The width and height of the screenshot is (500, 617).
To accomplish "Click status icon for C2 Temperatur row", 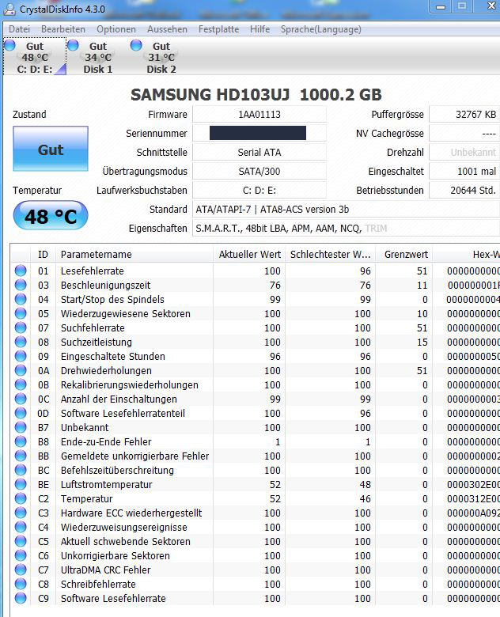I will coord(21,498).
